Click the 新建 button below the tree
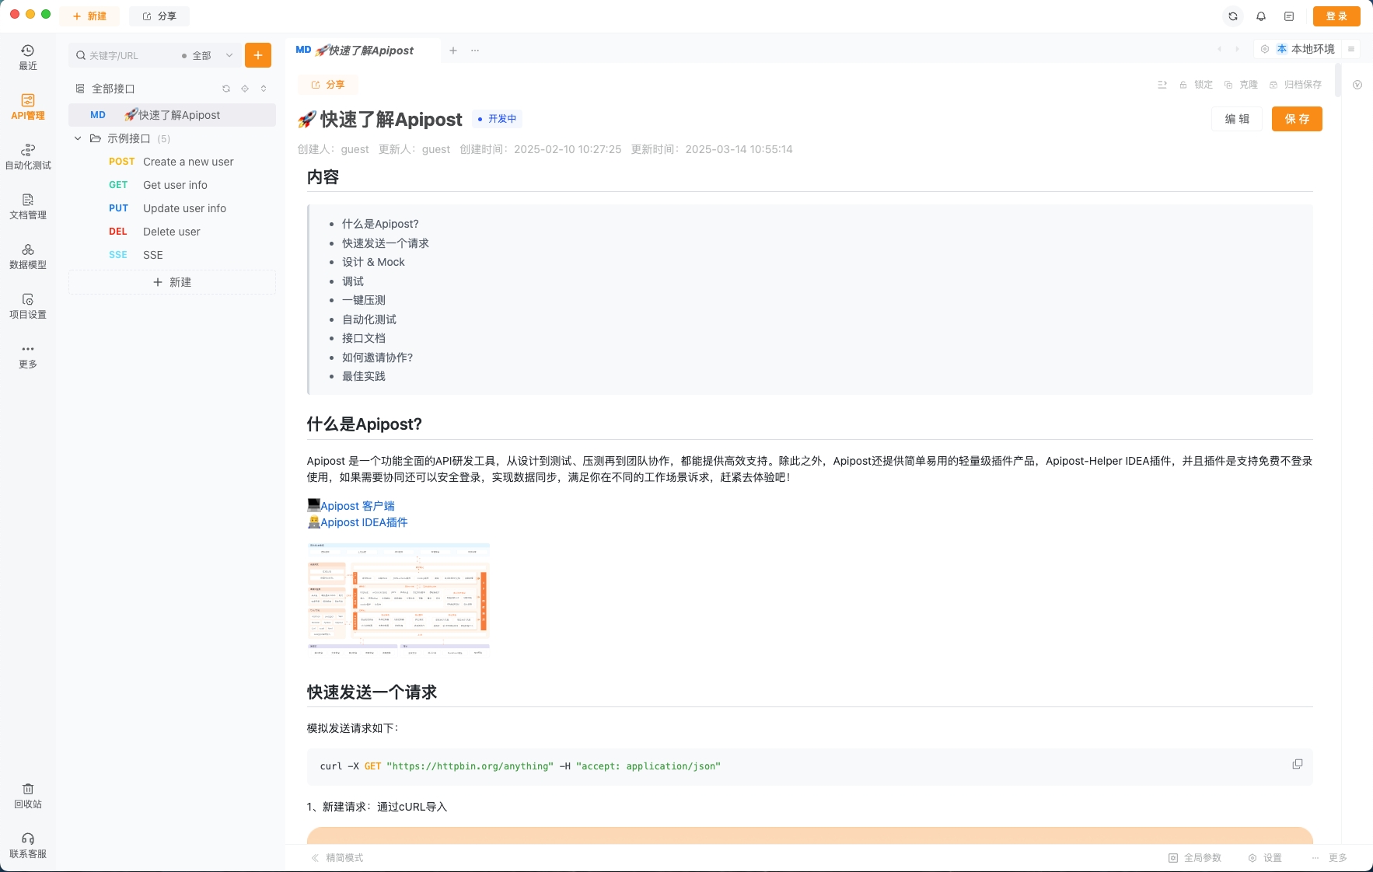The height and width of the screenshot is (872, 1373). [x=173, y=282]
